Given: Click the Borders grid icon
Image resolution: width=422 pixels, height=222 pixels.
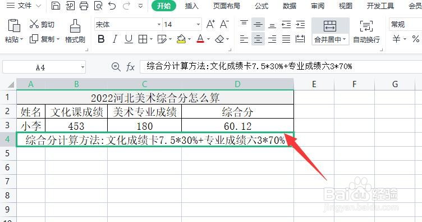Looking at the screenshot, I should pos(143,39).
